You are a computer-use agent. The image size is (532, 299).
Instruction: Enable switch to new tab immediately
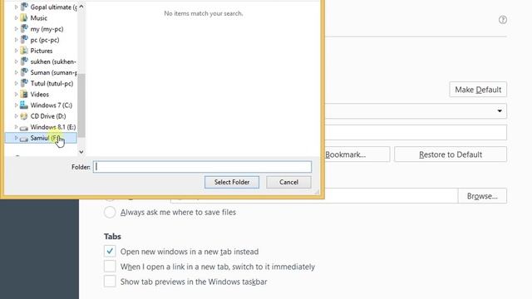pyautogui.click(x=110, y=267)
